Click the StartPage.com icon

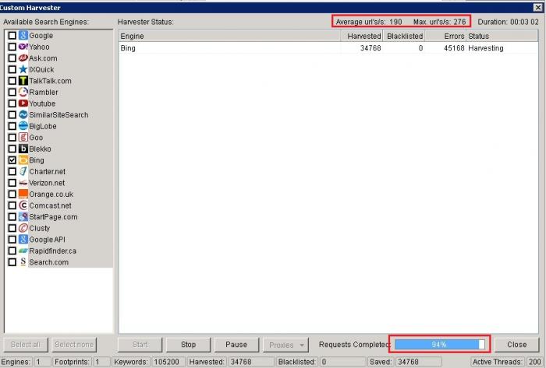pos(23,216)
